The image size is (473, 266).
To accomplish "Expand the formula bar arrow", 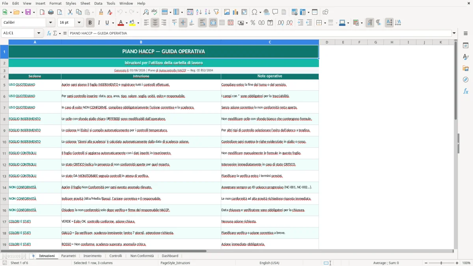I will [454, 33].
